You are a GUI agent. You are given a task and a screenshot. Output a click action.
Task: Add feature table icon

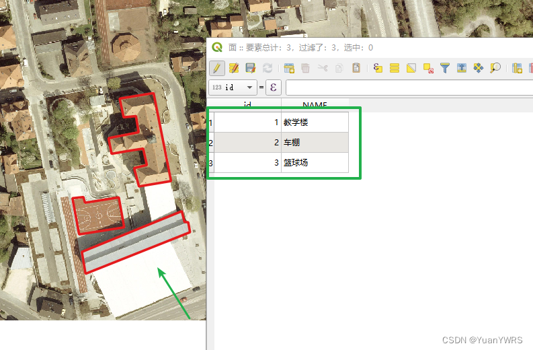[x=289, y=68]
